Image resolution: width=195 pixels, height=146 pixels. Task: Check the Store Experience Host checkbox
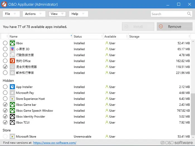pyautogui.click(x=5, y=99)
